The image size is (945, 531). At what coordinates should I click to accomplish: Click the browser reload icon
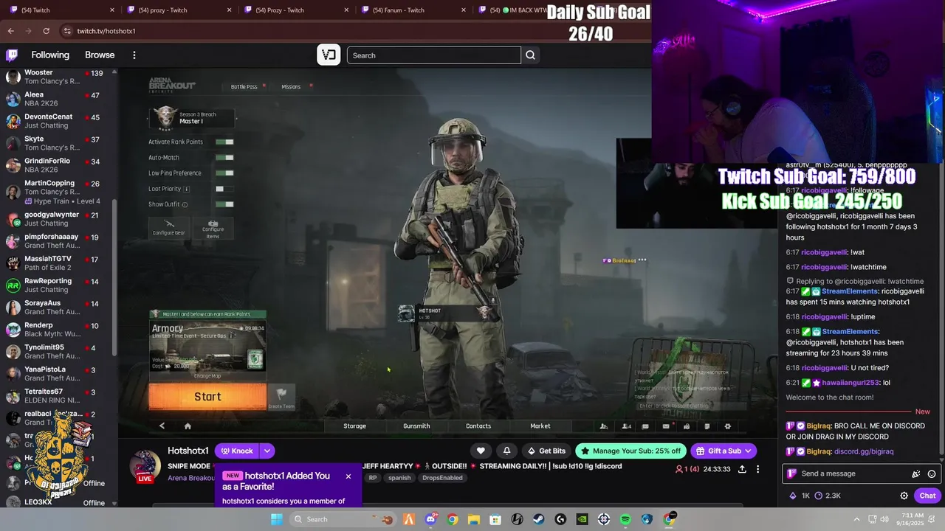point(46,31)
